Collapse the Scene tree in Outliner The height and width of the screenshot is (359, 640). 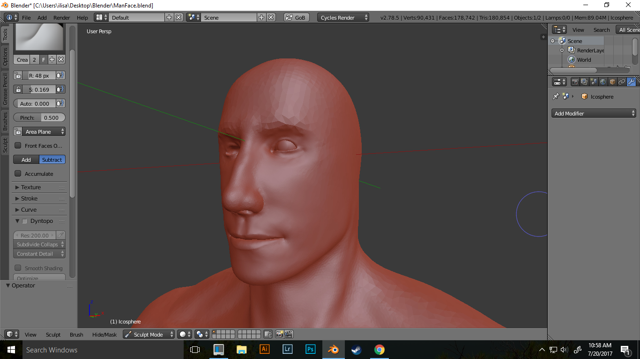click(x=553, y=41)
